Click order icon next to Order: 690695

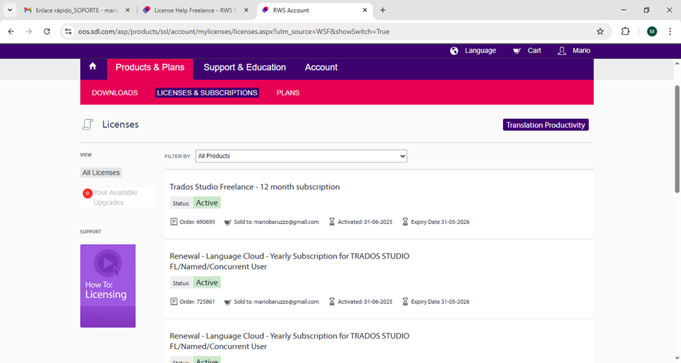[x=174, y=222]
